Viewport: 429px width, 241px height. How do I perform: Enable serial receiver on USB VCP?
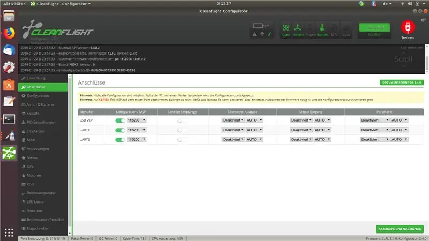(x=182, y=120)
